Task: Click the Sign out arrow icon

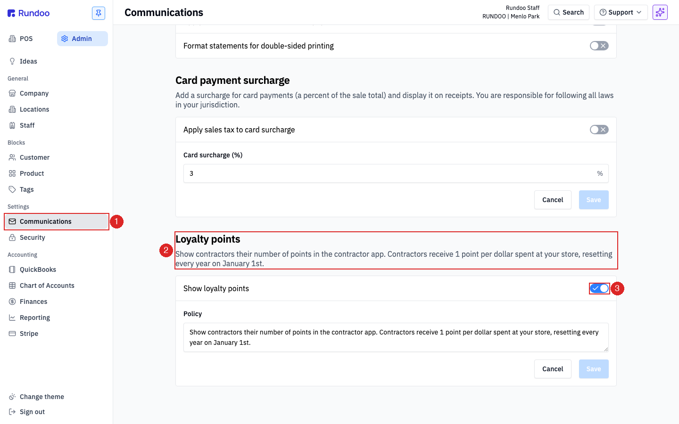Action: click(12, 412)
